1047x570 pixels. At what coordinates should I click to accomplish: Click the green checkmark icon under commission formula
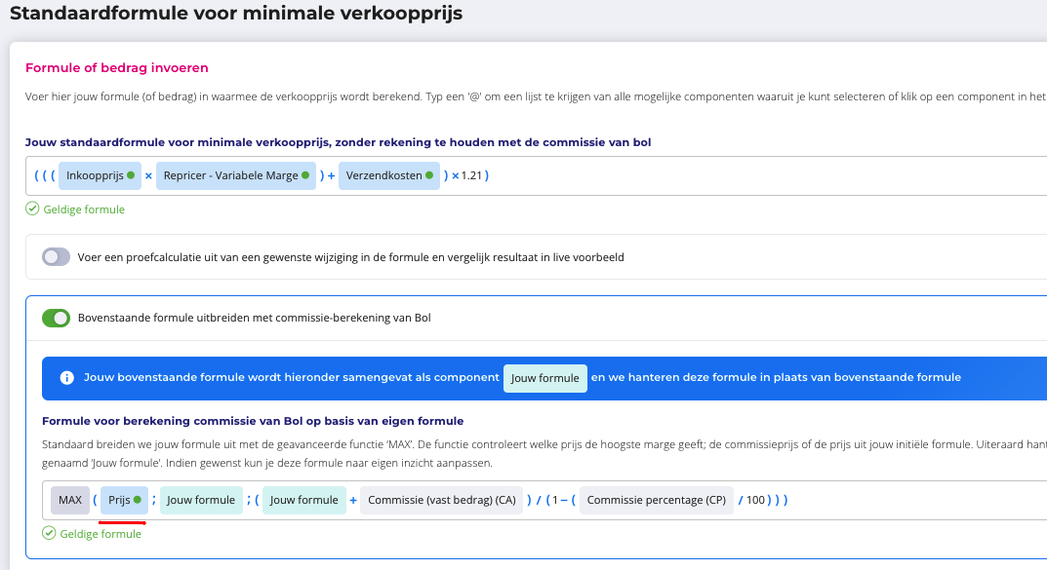49,534
